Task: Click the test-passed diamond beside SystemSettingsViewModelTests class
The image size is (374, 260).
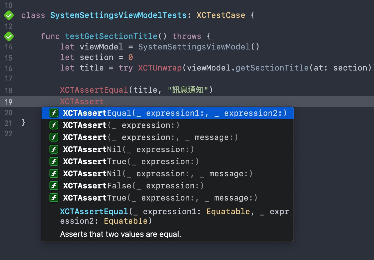Action: [x=9, y=16]
